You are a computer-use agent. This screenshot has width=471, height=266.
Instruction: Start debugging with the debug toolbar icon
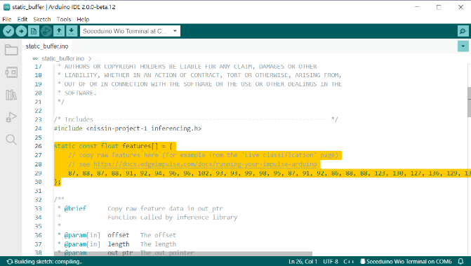coord(46,31)
